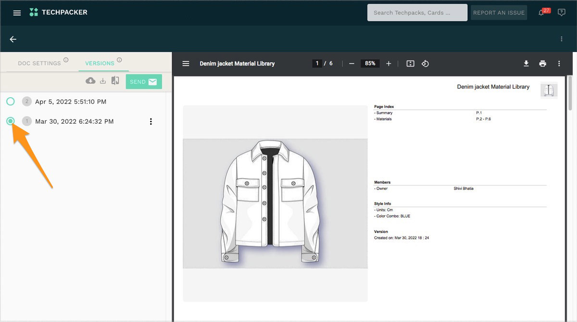Click the fit to page icon
The image size is (577, 322).
pos(410,64)
